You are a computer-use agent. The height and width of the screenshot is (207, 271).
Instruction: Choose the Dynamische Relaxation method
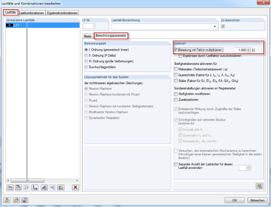pos(86,118)
